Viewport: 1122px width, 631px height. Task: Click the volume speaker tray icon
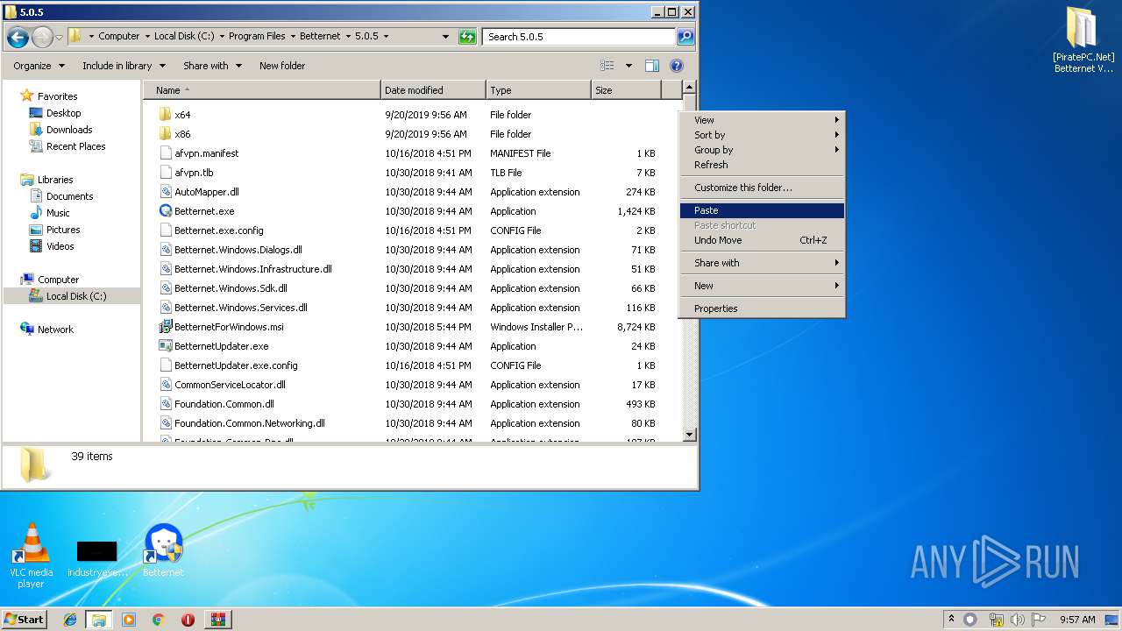(x=1017, y=620)
